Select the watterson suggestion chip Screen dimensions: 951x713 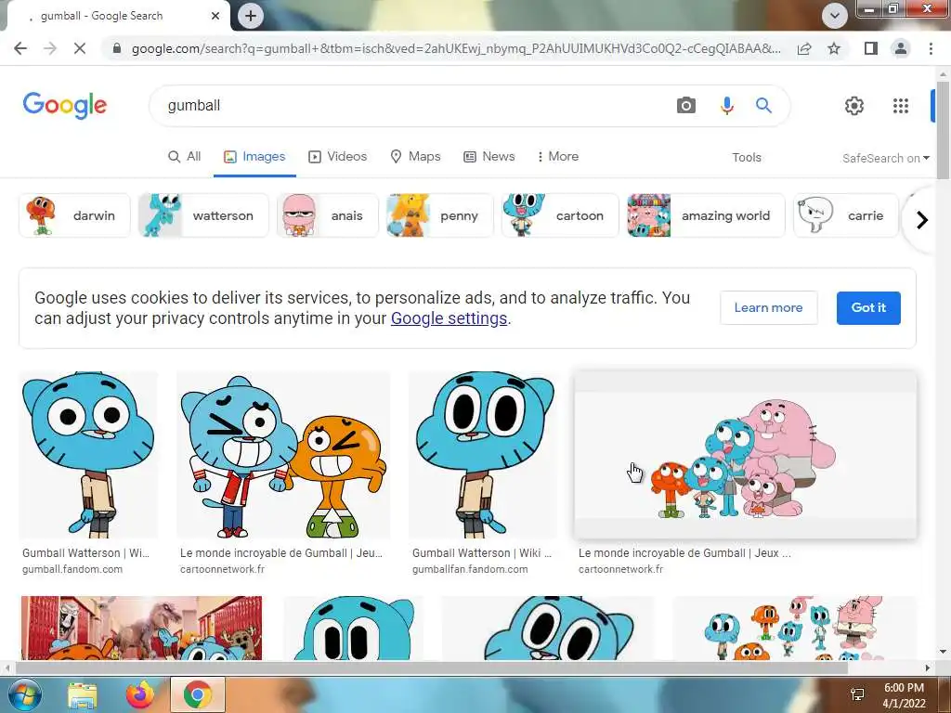coord(203,215)
